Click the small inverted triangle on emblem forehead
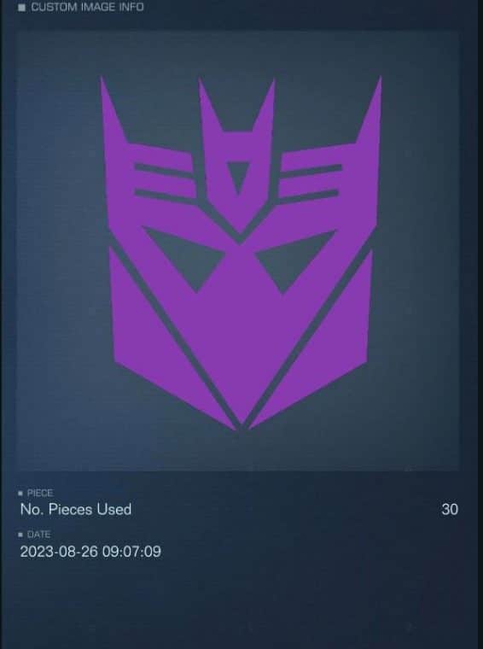 [239, 177]
